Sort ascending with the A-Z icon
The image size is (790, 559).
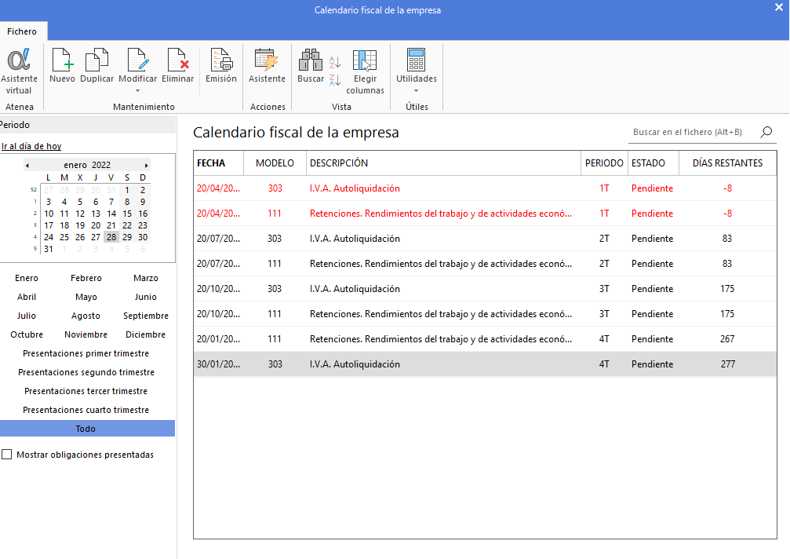point(335,63)
